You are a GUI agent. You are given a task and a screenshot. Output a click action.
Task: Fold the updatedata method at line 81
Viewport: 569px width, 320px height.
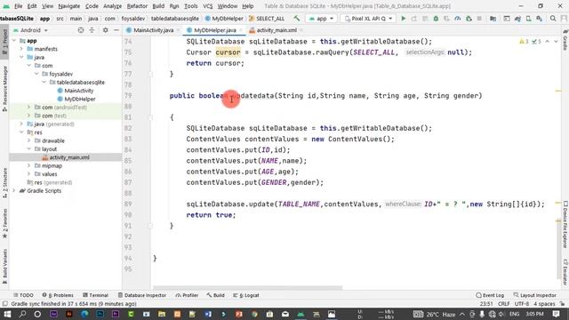pyautogui.click(x=150, y=117)
